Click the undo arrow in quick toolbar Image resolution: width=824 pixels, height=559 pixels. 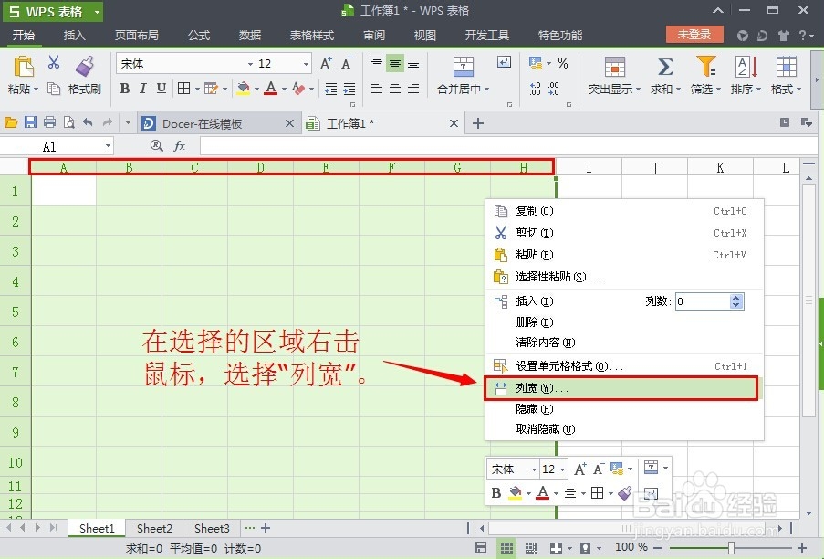[88, 122]
